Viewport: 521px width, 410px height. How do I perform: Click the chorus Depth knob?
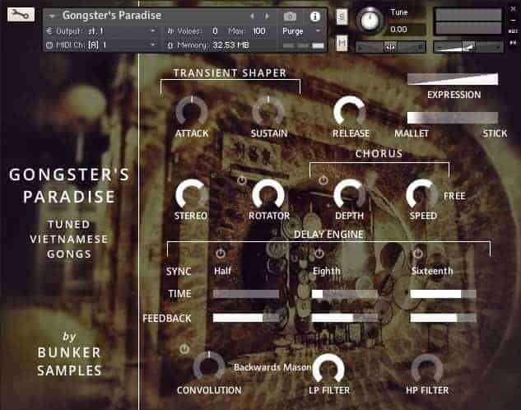click(350, 194)
